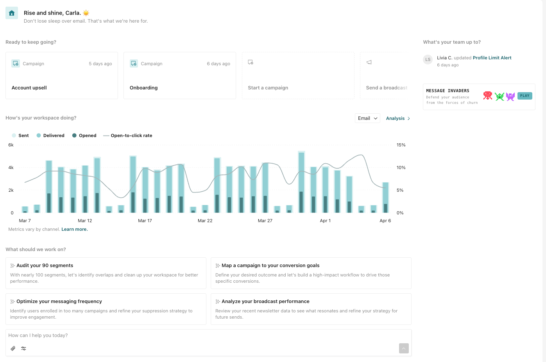Click the Learn more link below the chart
This screenshot has width=546, height=362.
tap(74, 229)
